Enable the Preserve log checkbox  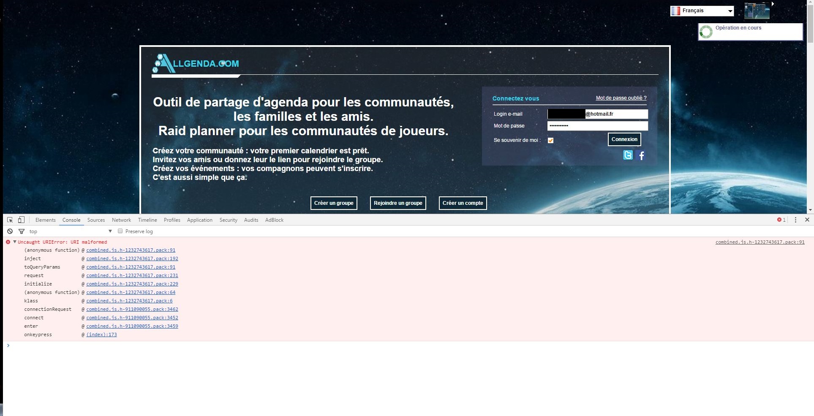(x=120, y=231)
